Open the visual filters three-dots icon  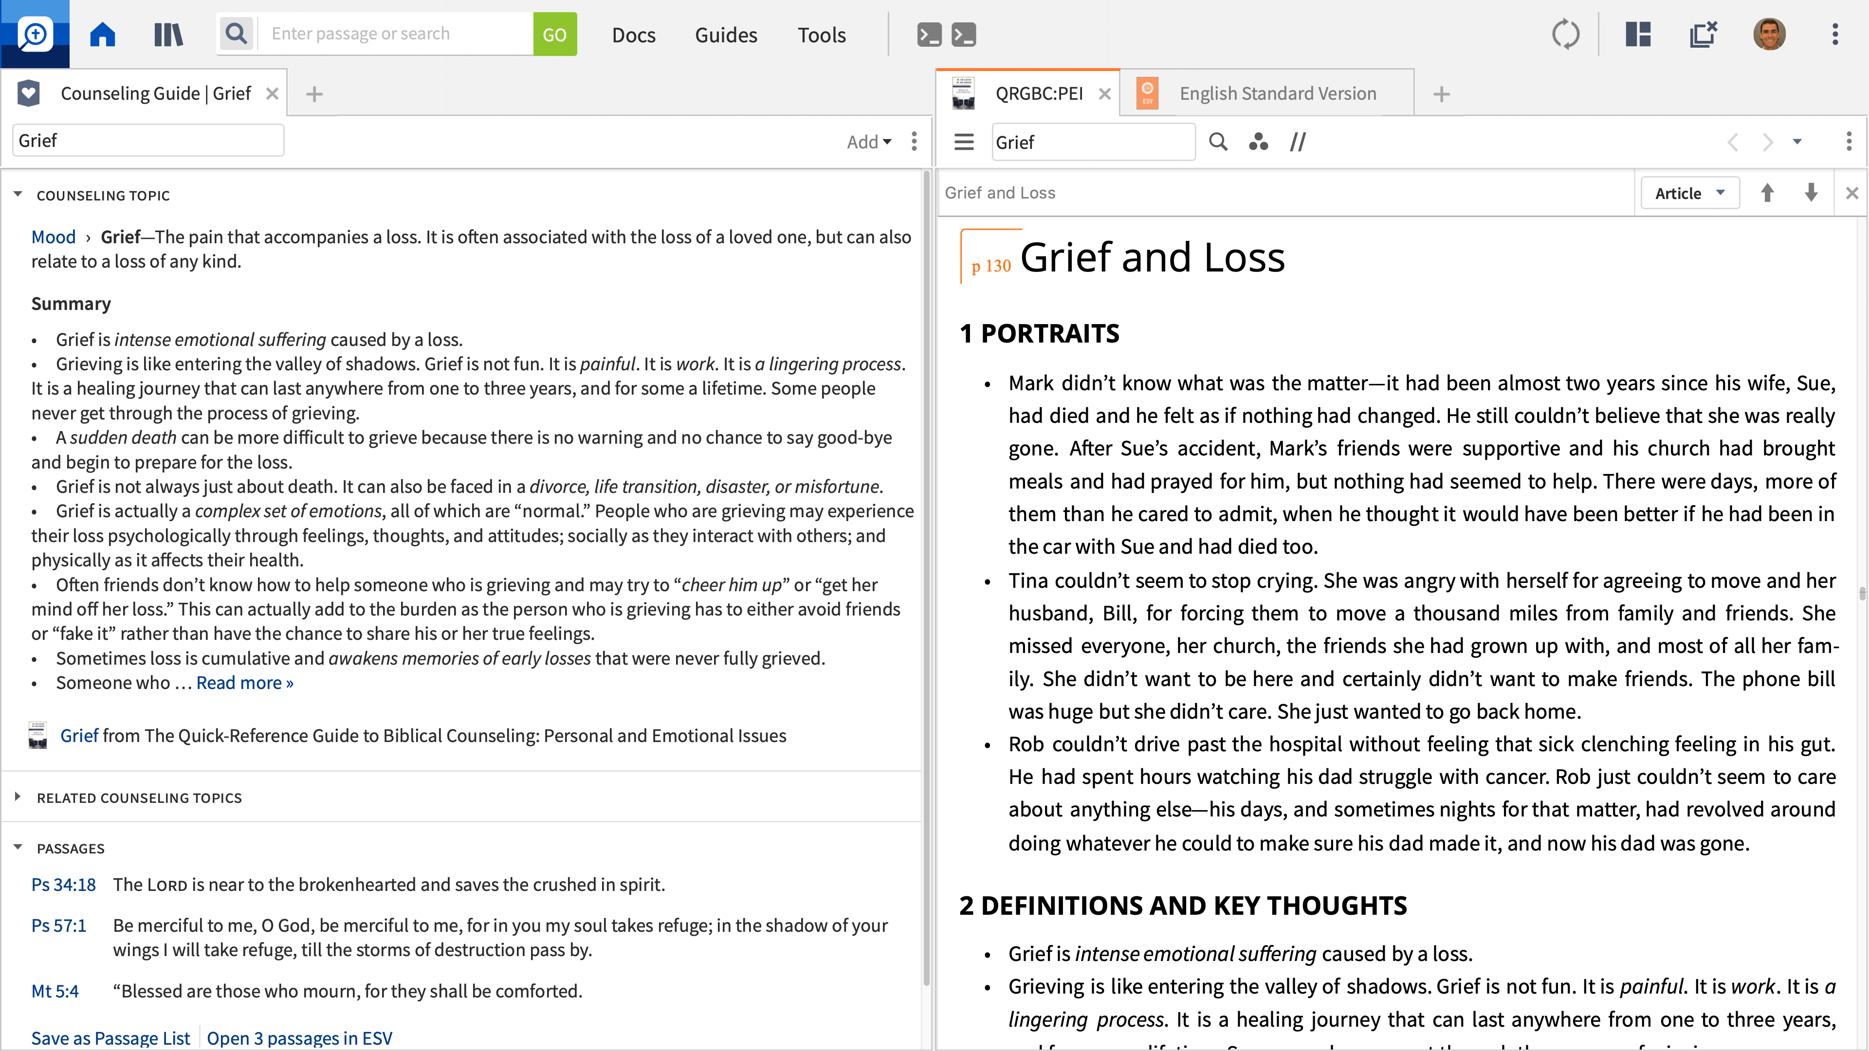[x=1258, y=142]
